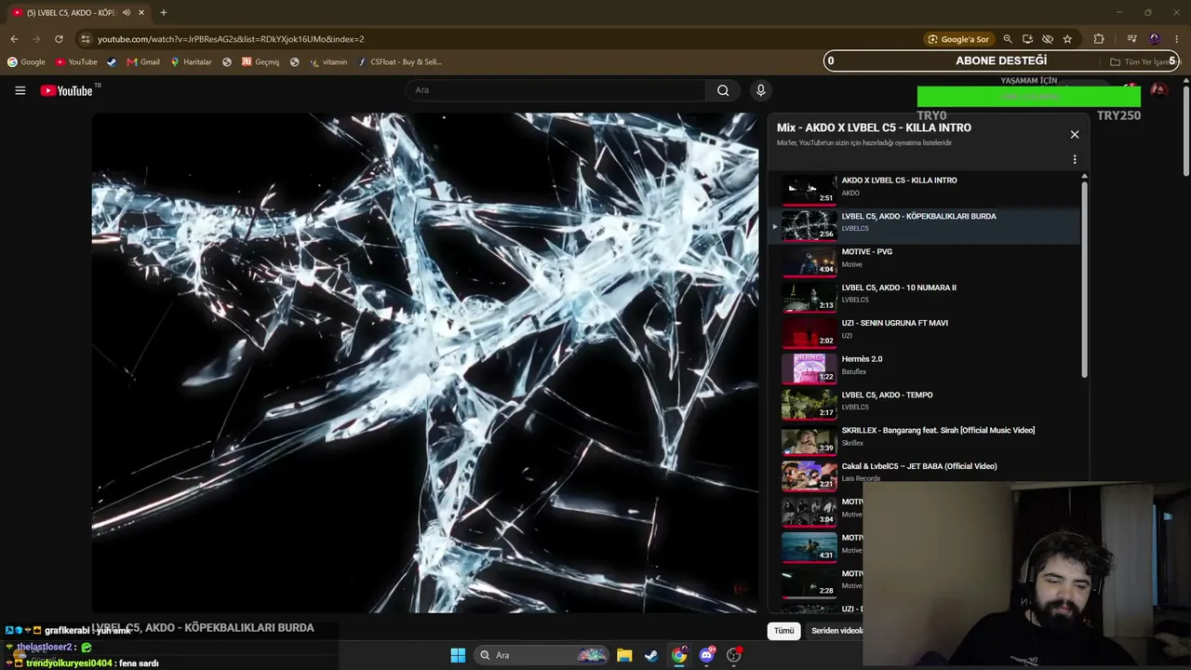Open OBS Studio from the taskbar
The image size is (1191, 670).
tap(734, 655)
